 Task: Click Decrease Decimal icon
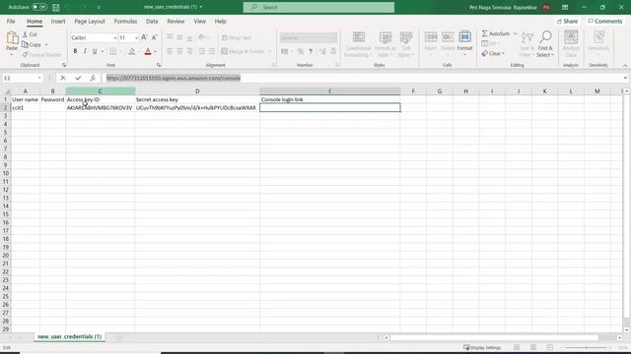coord(333,51)
